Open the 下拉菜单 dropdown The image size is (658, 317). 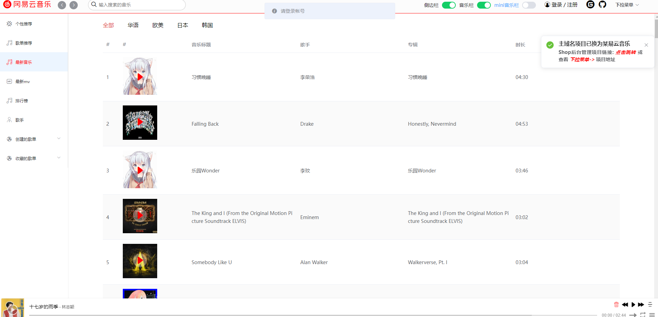(627, 5)
